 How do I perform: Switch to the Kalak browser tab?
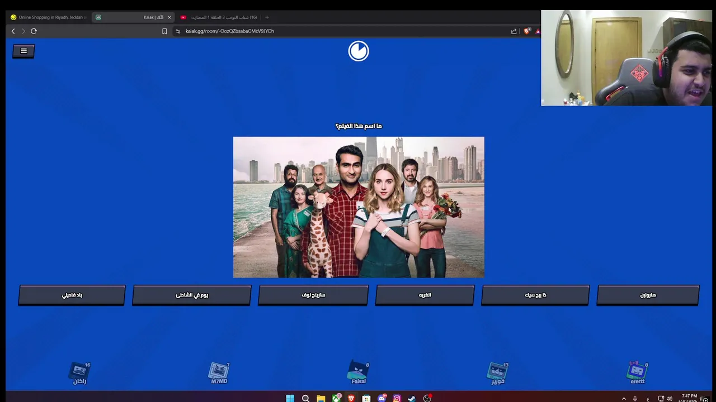133,17
